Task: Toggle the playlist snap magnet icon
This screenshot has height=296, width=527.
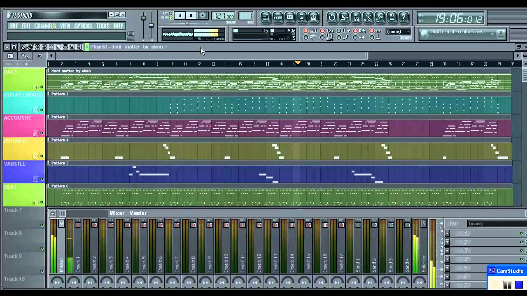Action: click(14, 47)
